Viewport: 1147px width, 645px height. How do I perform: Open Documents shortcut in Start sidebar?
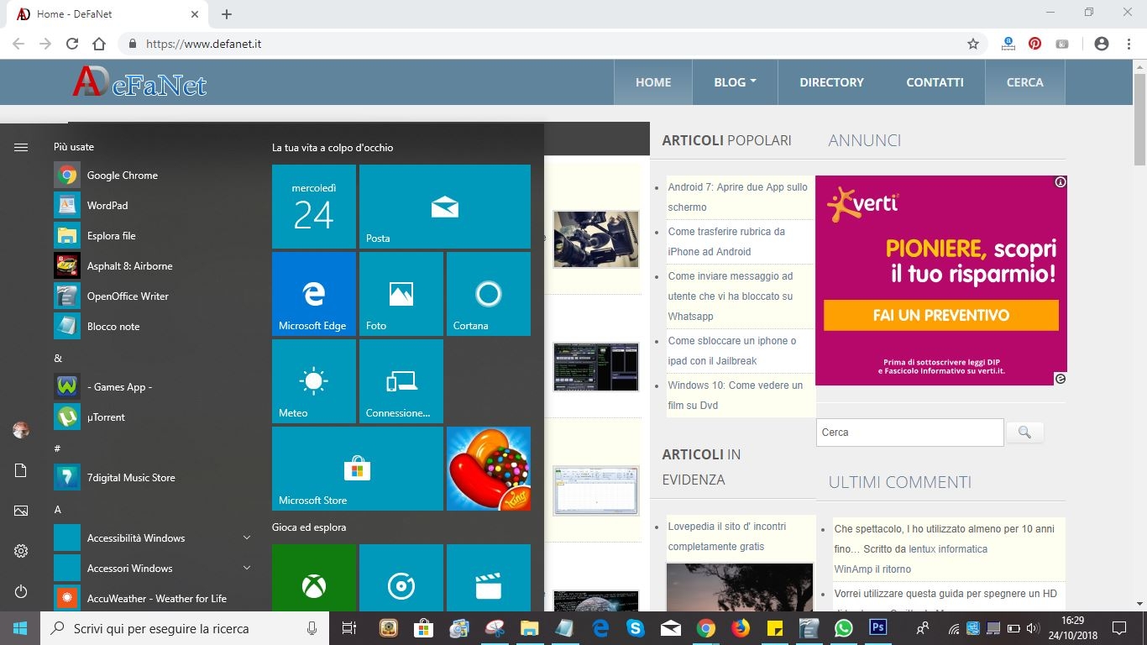(x=21, y=470)
